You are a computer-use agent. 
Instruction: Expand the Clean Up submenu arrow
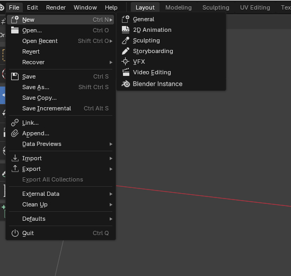[x=111, y=204]
